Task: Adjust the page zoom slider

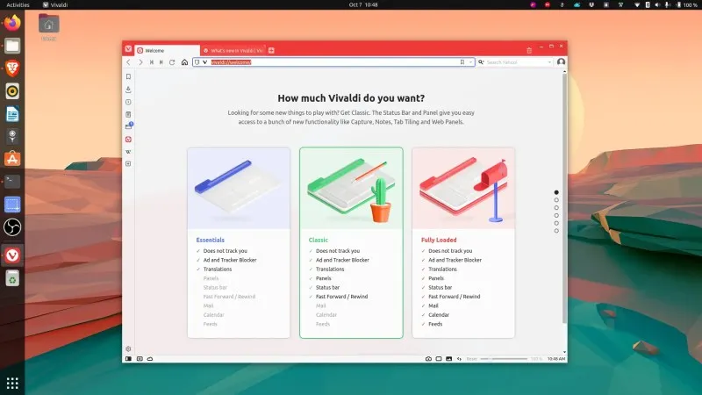Action: click(x=504, y=359)
